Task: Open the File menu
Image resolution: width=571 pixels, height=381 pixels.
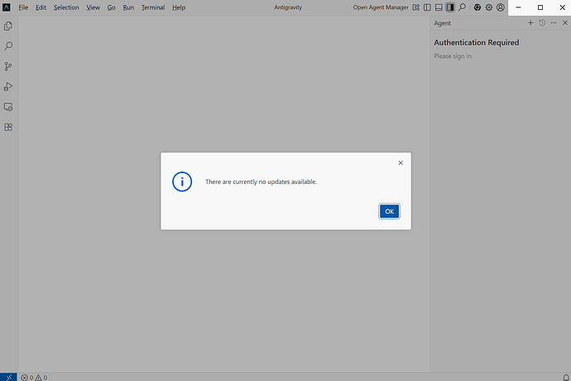Action: 23,7
